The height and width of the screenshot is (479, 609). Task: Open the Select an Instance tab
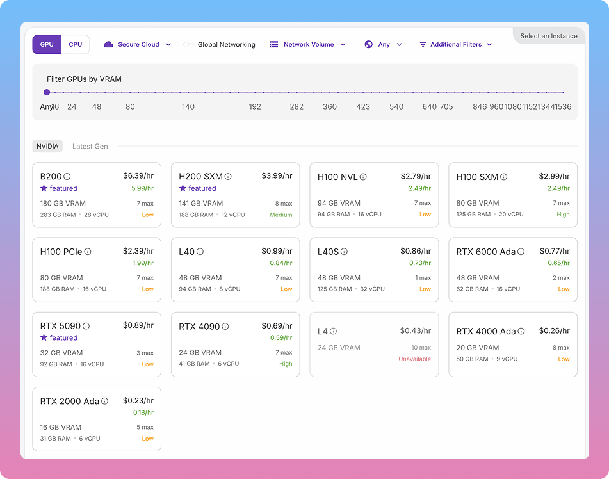point(549,36)
